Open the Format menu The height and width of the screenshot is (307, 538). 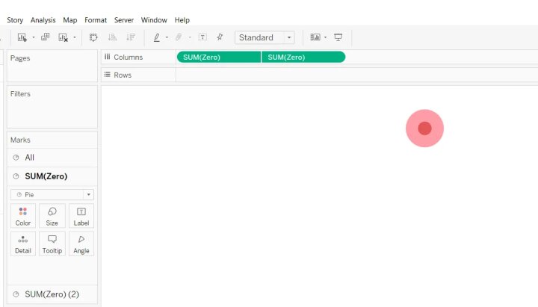(x=96, y=20)
